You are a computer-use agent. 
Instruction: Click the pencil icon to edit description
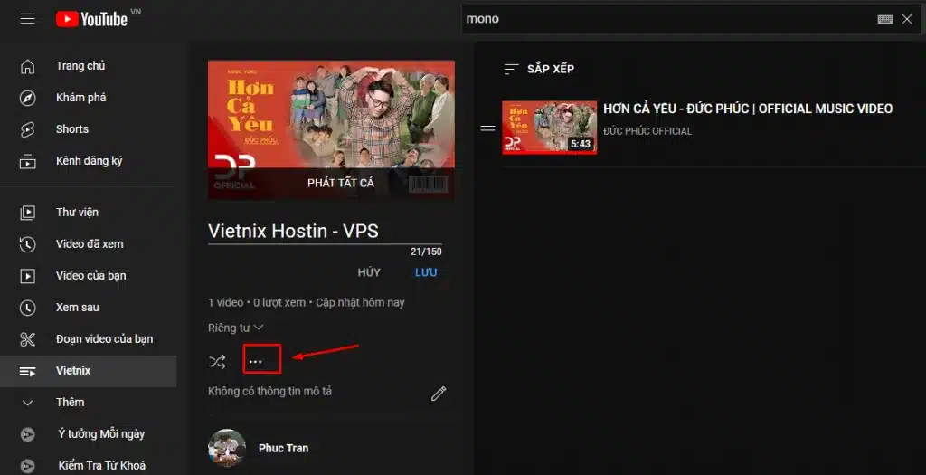(439, 394)
